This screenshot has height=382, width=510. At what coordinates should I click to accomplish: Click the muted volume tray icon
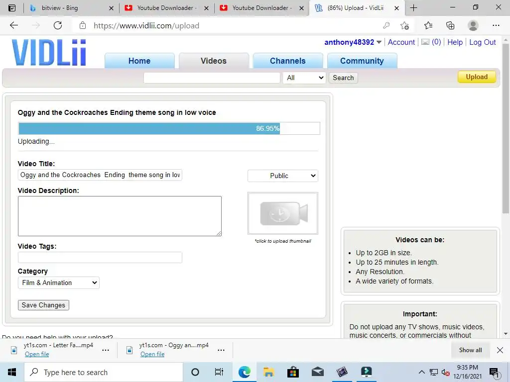(x=445, y=372)
